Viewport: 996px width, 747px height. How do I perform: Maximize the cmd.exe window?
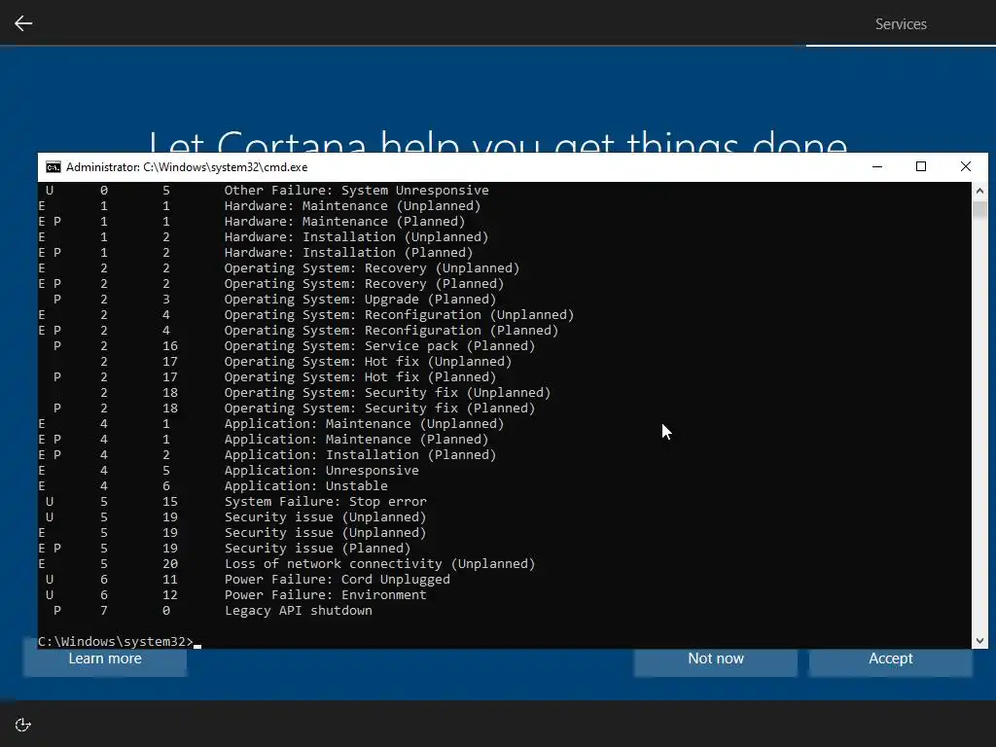point(921,166)
